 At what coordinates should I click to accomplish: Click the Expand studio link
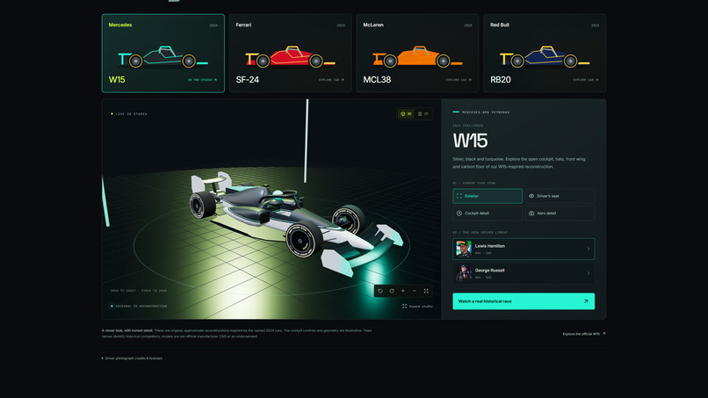[417, 307]
